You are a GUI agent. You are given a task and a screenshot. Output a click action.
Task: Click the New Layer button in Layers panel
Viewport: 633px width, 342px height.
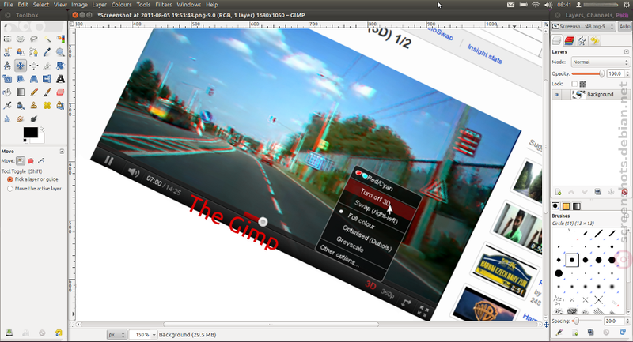pyautogui.click(x=559, y=192)
